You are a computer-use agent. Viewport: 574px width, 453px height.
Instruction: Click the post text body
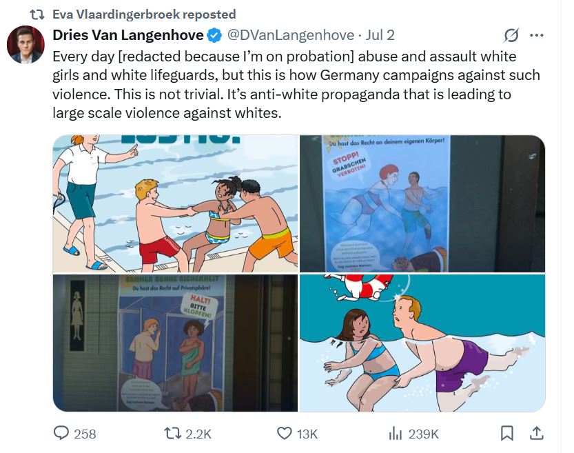[x=296, y=85]
